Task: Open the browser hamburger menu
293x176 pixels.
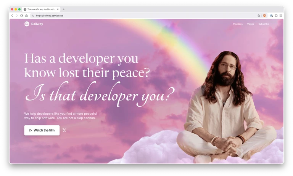Action: 281,16
